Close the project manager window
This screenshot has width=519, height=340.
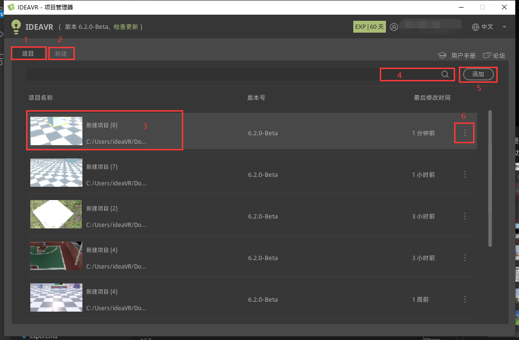point(504,7)
